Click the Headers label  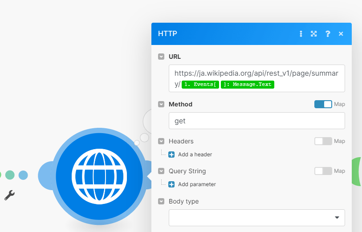point(181,141)
